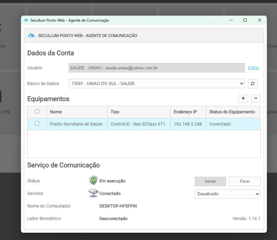Click the title bar Secullum cloud icon

(26, 20)
